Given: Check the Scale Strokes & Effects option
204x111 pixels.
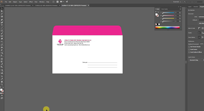Looking at the screenshot, I should [x=189, y=52].
